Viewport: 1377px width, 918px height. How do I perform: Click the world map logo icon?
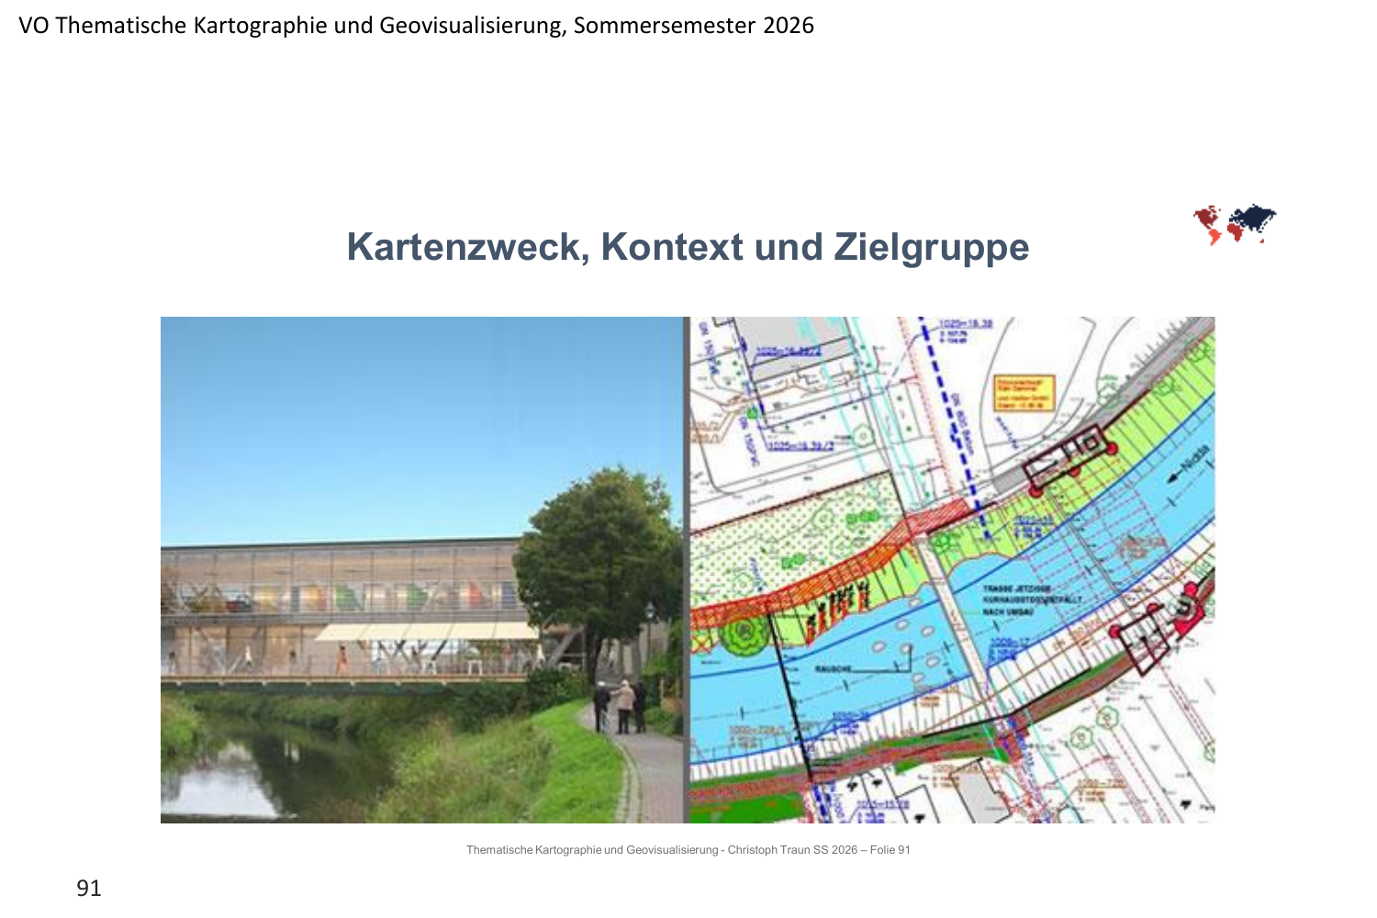pyautogui.click(x=1234, y=224)
